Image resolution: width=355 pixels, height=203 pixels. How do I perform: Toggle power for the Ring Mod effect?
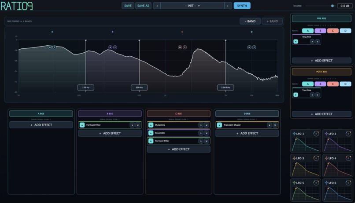point(296,42)
